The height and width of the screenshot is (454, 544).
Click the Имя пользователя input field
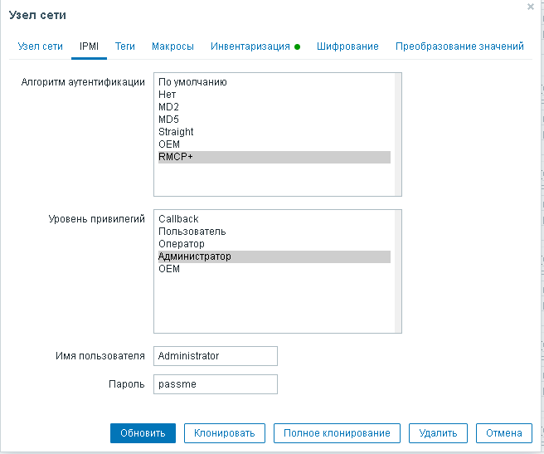pos(216,356)
